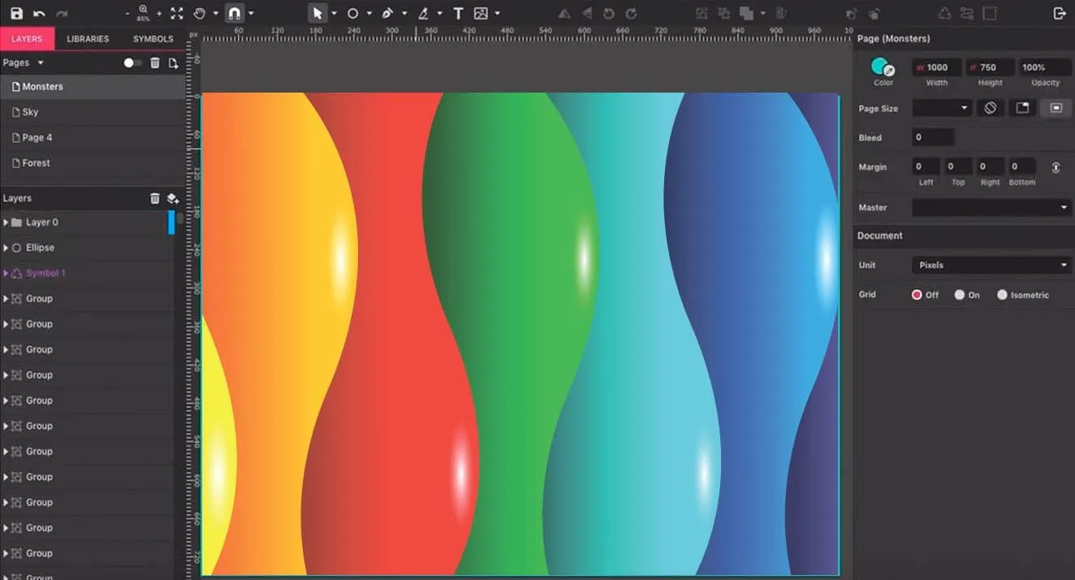
Task: Switch to the Libraries tab
Action: (88, 39)
